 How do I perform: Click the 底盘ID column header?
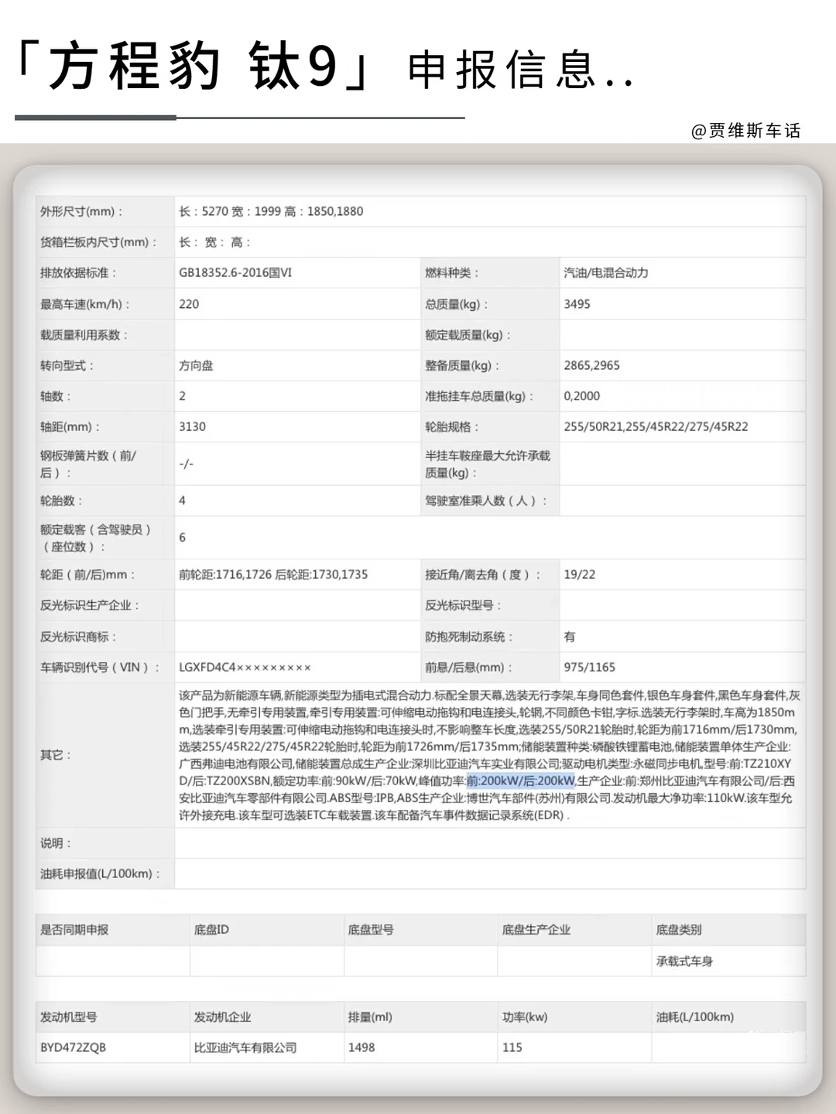[x=211, y=929]
